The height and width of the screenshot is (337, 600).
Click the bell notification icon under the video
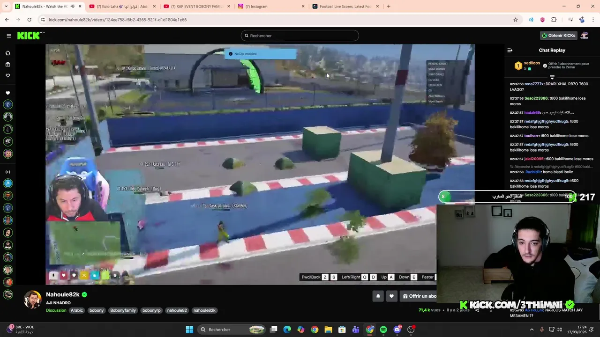(x=378, y=296)
